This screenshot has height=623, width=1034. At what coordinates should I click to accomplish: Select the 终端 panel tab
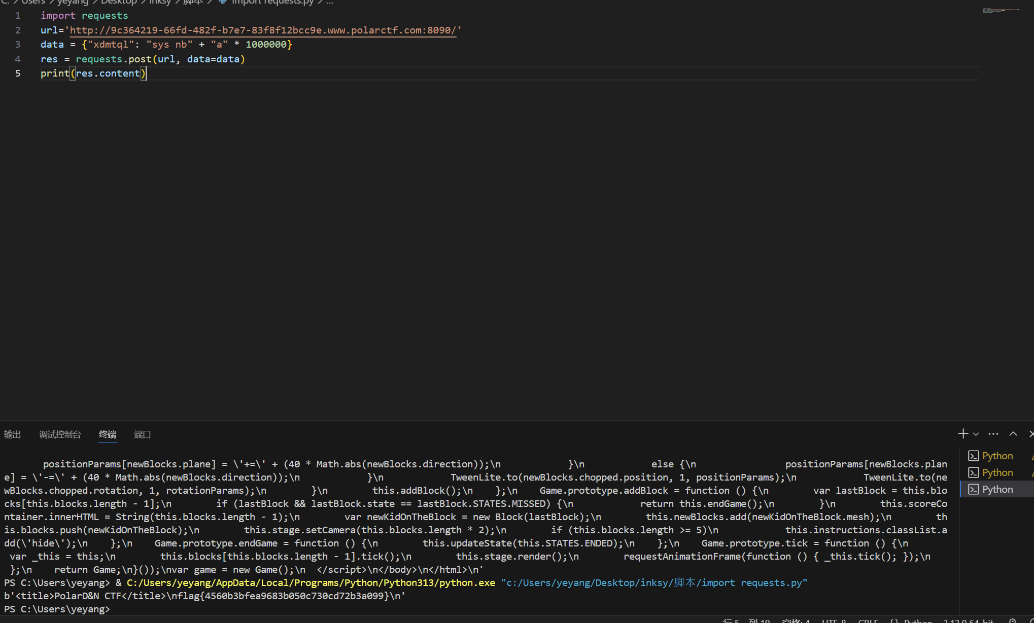coord(108,434)
